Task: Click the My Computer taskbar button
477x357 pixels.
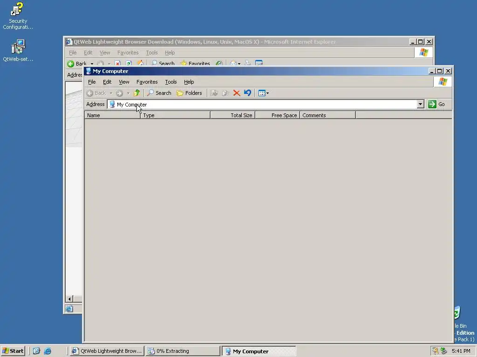Action: click(259, 351)
